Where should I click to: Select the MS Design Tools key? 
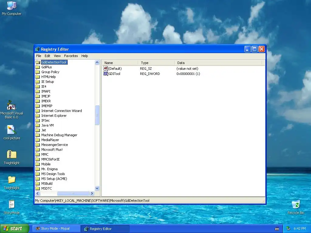53,174
